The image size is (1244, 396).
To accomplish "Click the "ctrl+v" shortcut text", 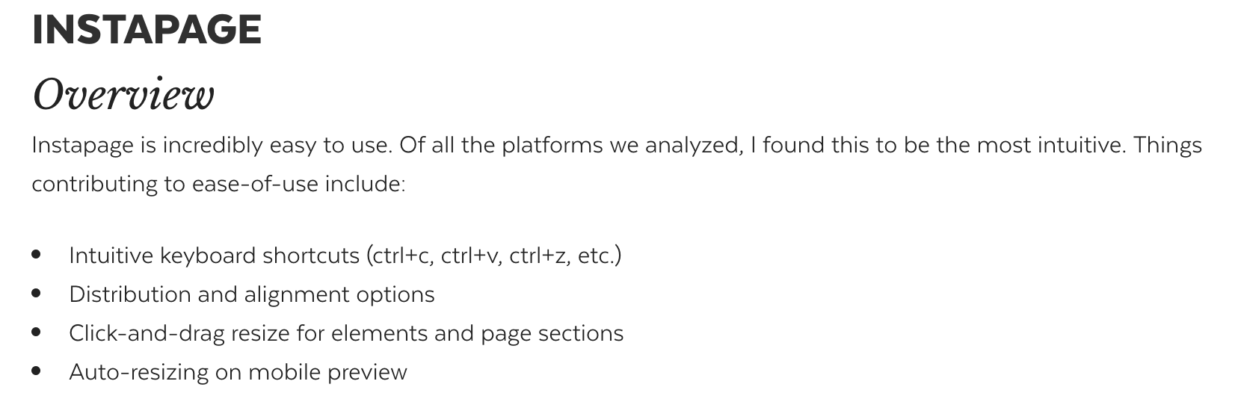I will pos(471,256).
